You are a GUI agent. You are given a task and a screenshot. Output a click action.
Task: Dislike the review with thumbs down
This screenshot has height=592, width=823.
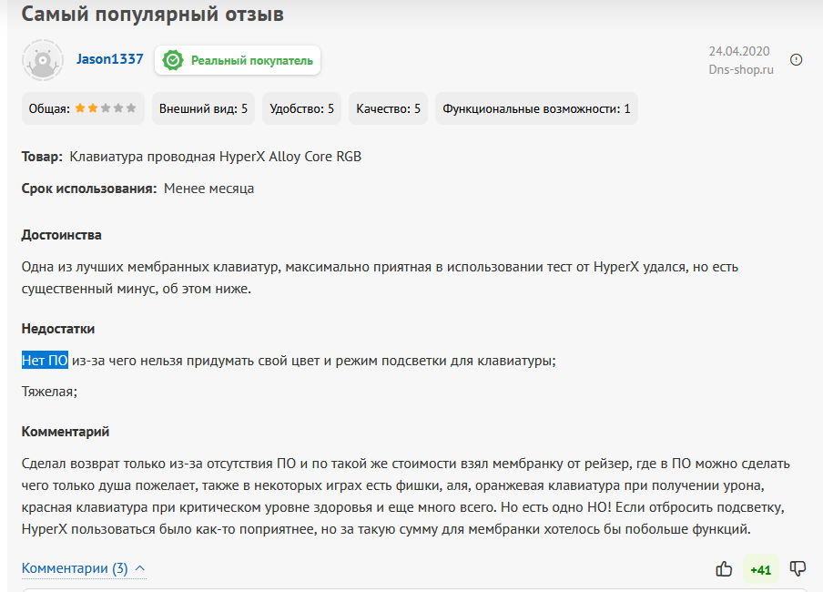798,569
